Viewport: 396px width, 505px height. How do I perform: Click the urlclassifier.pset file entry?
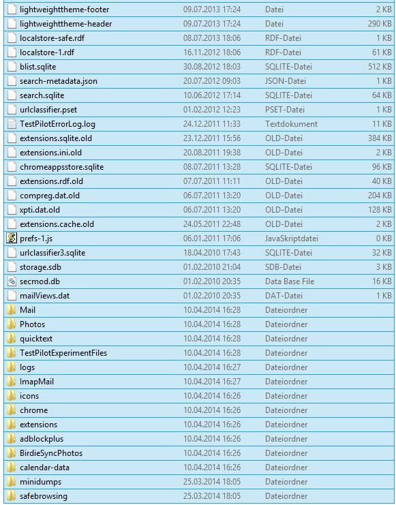(199, 110)
